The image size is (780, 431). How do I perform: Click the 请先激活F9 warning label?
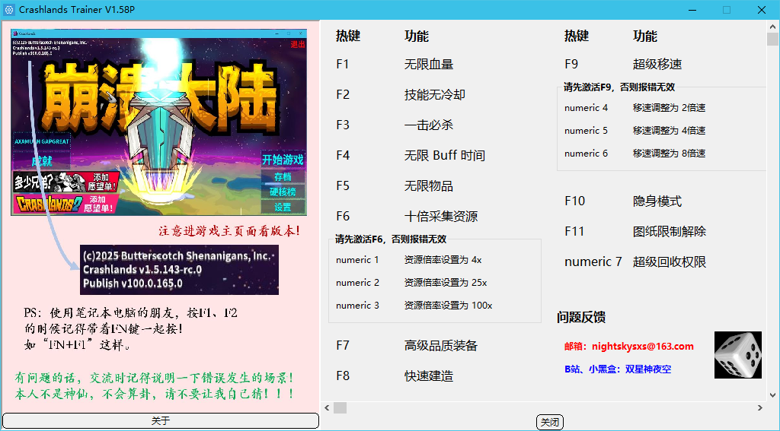point(619,87)
